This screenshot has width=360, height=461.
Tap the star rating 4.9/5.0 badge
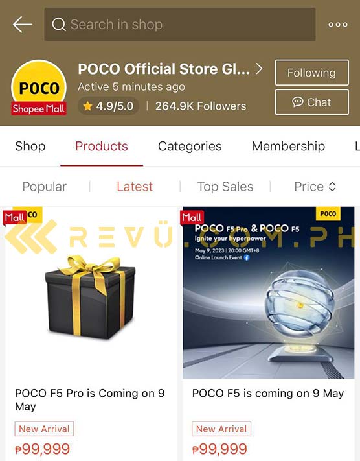point(108,106)
